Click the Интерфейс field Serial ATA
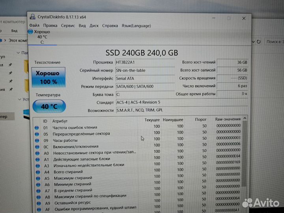The width and height of the screenshot is (284, 213). click(145, 78)
